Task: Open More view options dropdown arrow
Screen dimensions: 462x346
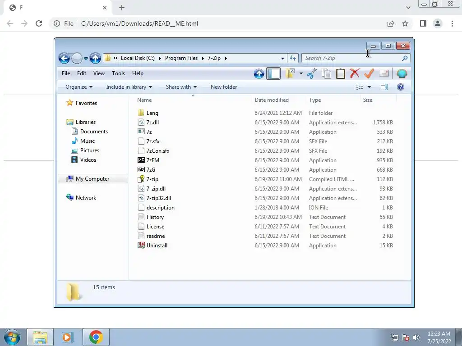Action: coord(369,87)
